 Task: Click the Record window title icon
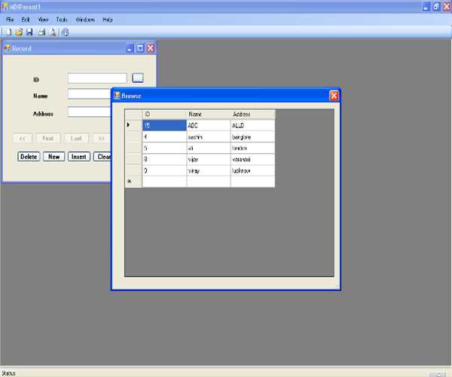coord(8,48)
